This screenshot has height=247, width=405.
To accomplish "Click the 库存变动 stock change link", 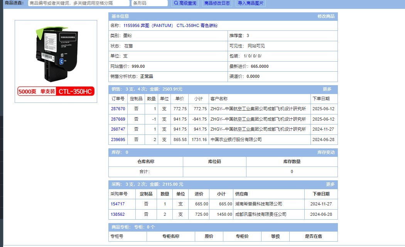I will coord(326,152).
